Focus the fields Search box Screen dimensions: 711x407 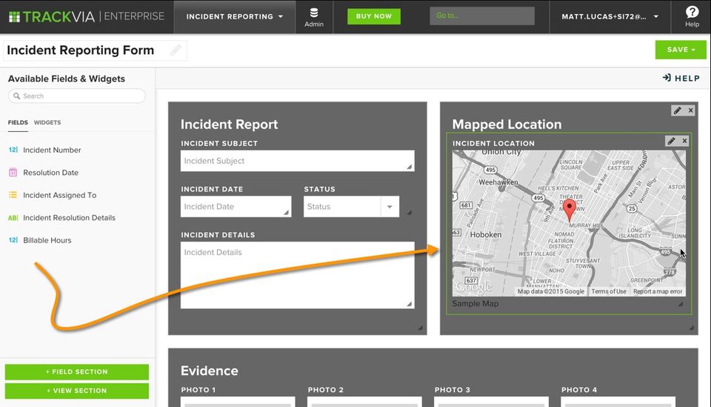tap(76, 96)
